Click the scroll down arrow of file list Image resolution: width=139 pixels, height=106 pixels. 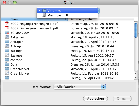[x=136, y=78]
